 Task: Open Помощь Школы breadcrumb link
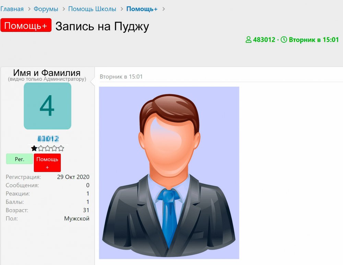92,9
